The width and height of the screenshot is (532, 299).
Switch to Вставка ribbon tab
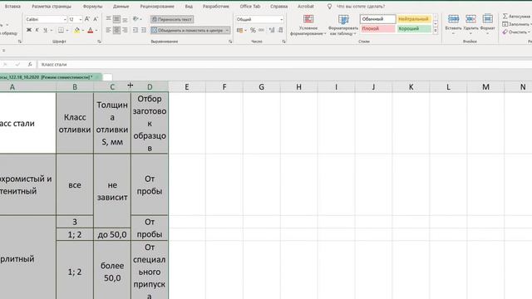(12, 7)
